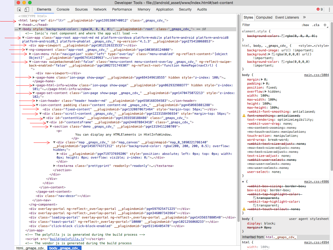Image resolution: width=333 pixels, height=250 pixels.
Task: Collapse the ion-content padding node
Action: pyautogui.click(x=37, y=105)
